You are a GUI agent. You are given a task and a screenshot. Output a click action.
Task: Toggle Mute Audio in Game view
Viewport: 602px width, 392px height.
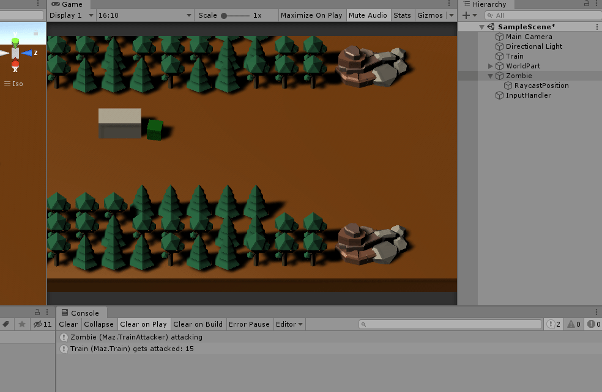[x=368, y=15]
